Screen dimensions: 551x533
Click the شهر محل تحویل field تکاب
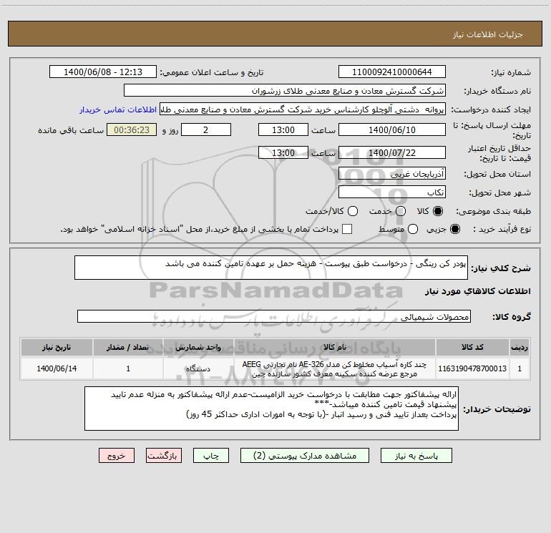pos(392,192)
